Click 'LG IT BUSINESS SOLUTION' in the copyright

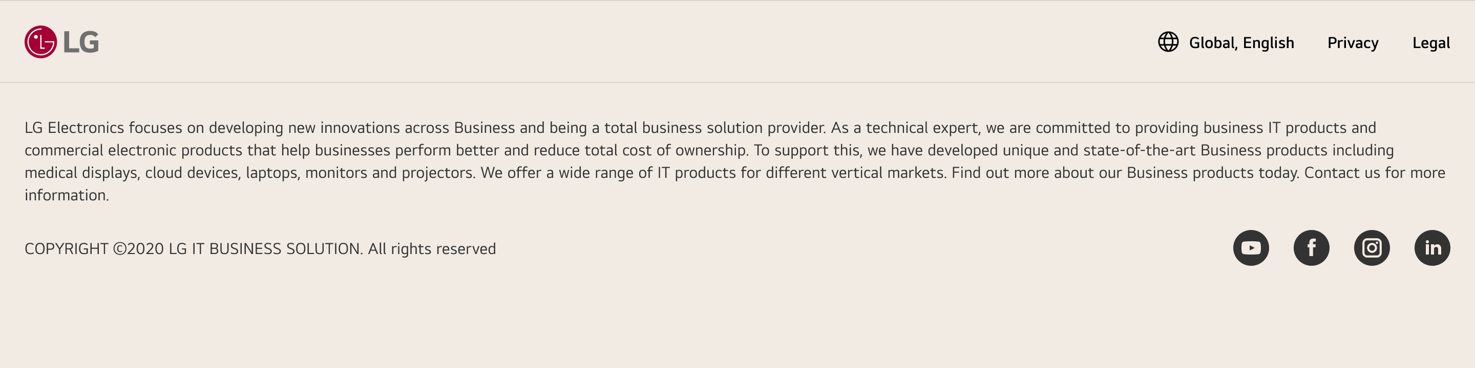(265, 249)
